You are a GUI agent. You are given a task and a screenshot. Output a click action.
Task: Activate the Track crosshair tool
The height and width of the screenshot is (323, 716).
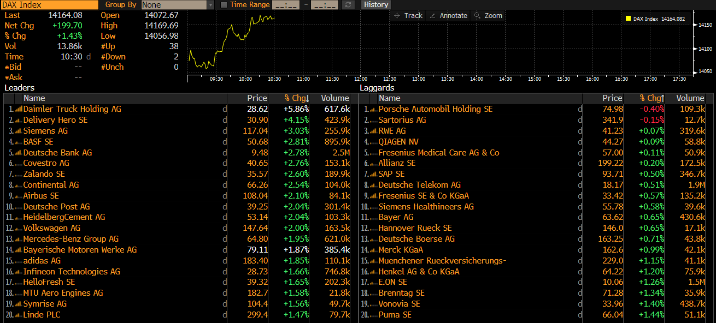tap(408, 16)
